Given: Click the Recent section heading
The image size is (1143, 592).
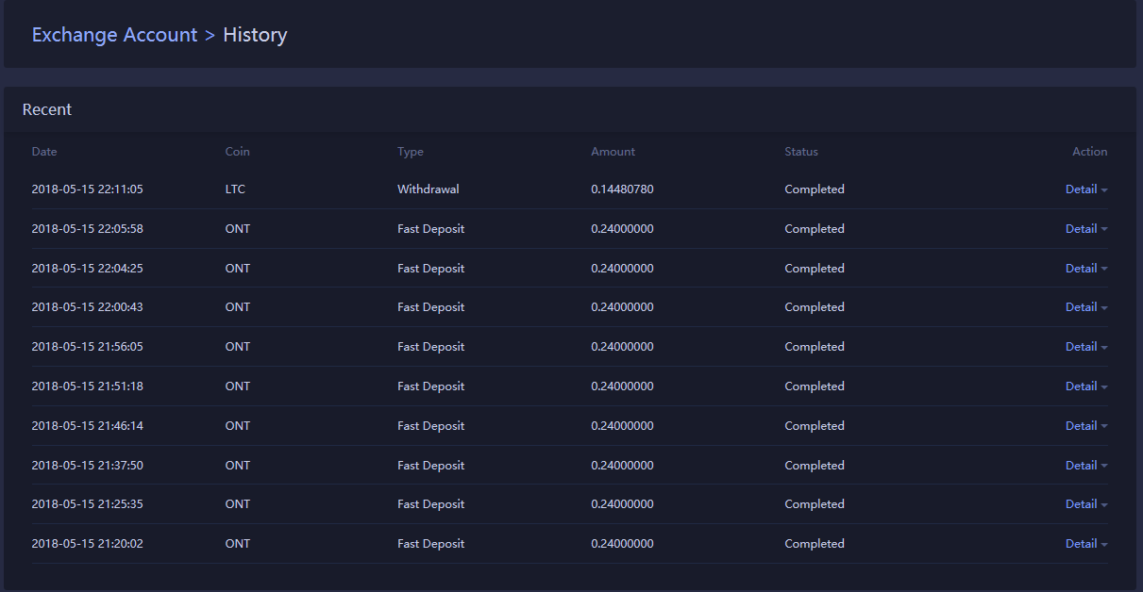Looking at the screenshot, I should 47,109.
